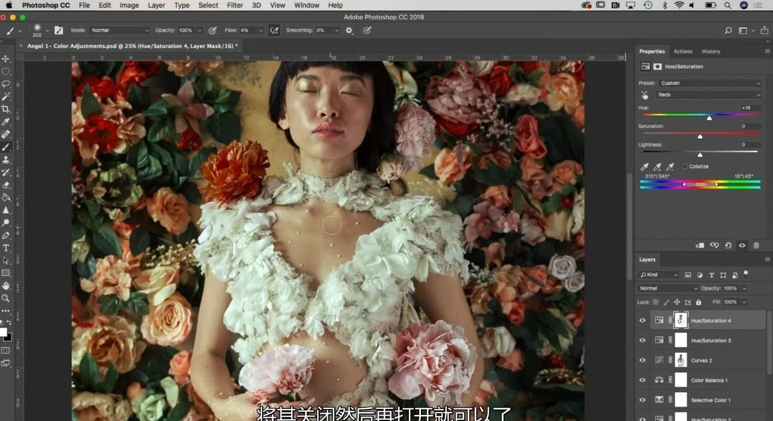Select the Brush tool in toolbox

[x=6, y=147]
